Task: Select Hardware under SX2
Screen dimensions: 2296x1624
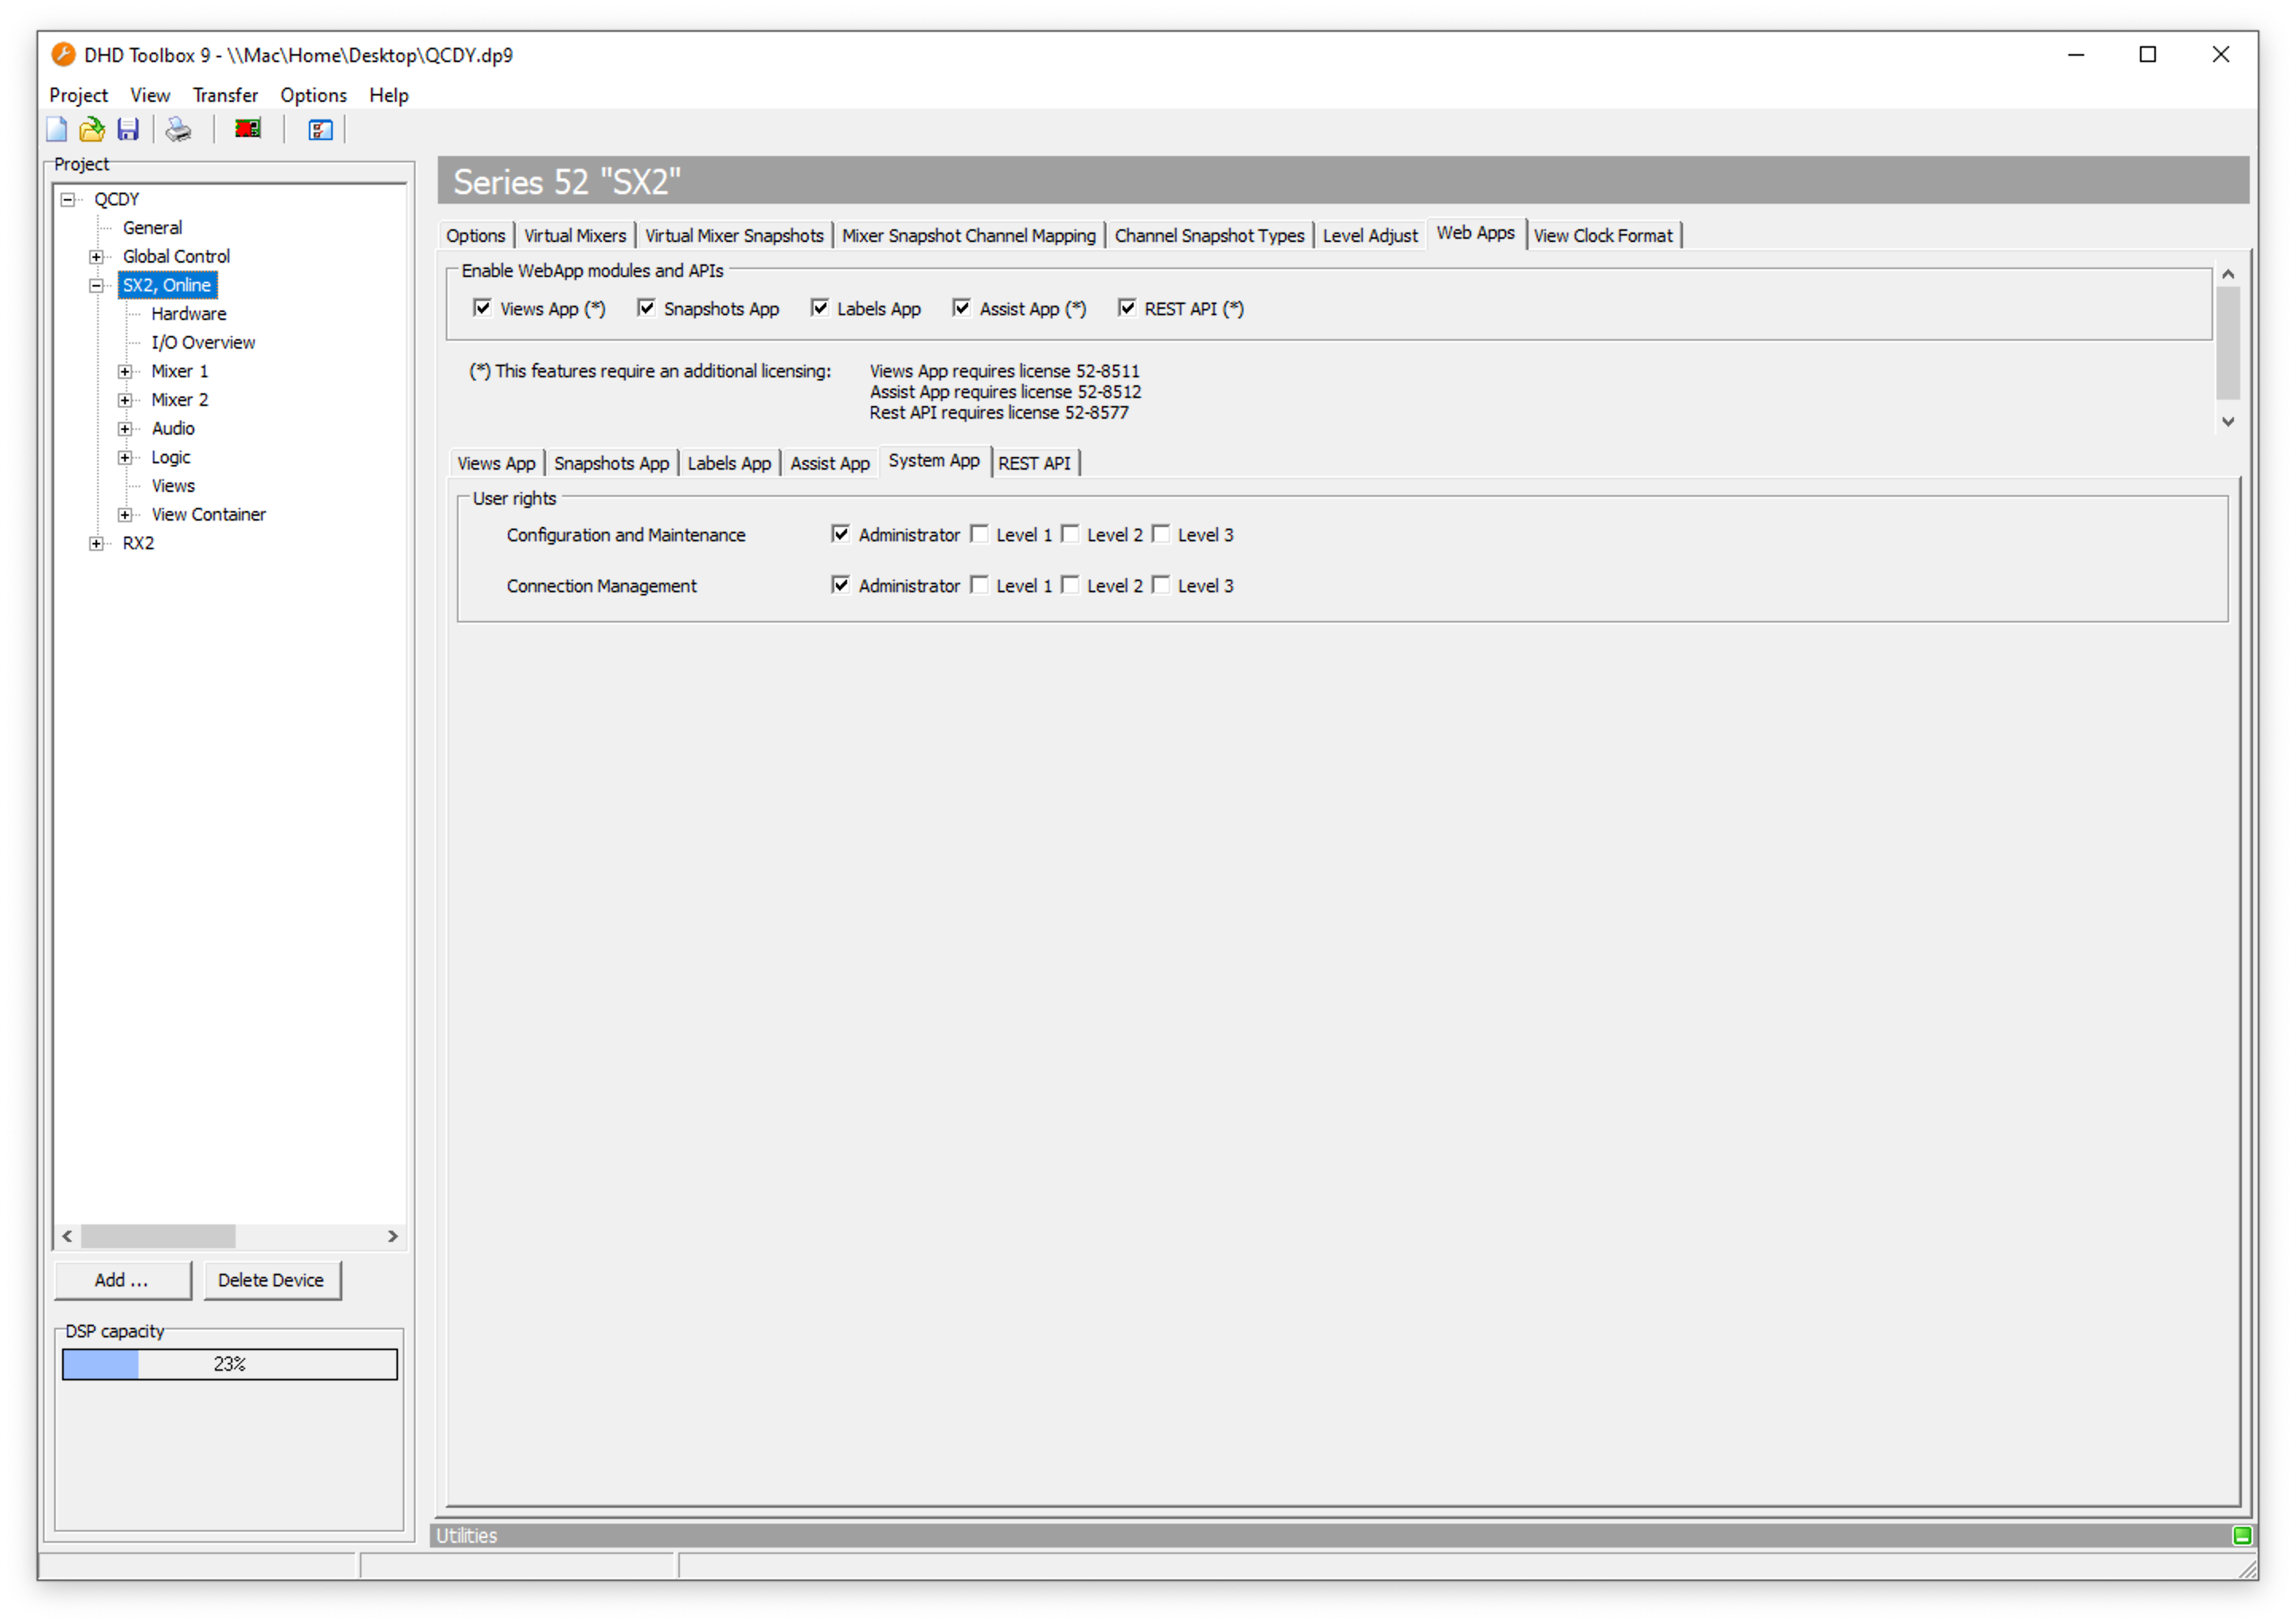Action: tap(188, 314)
